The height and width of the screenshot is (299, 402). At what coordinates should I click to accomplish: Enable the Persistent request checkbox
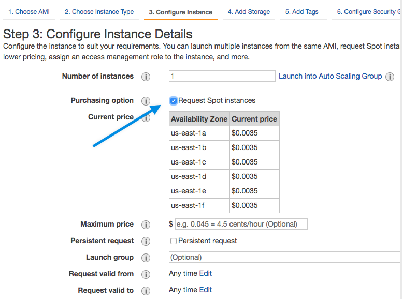pos(174,241)
